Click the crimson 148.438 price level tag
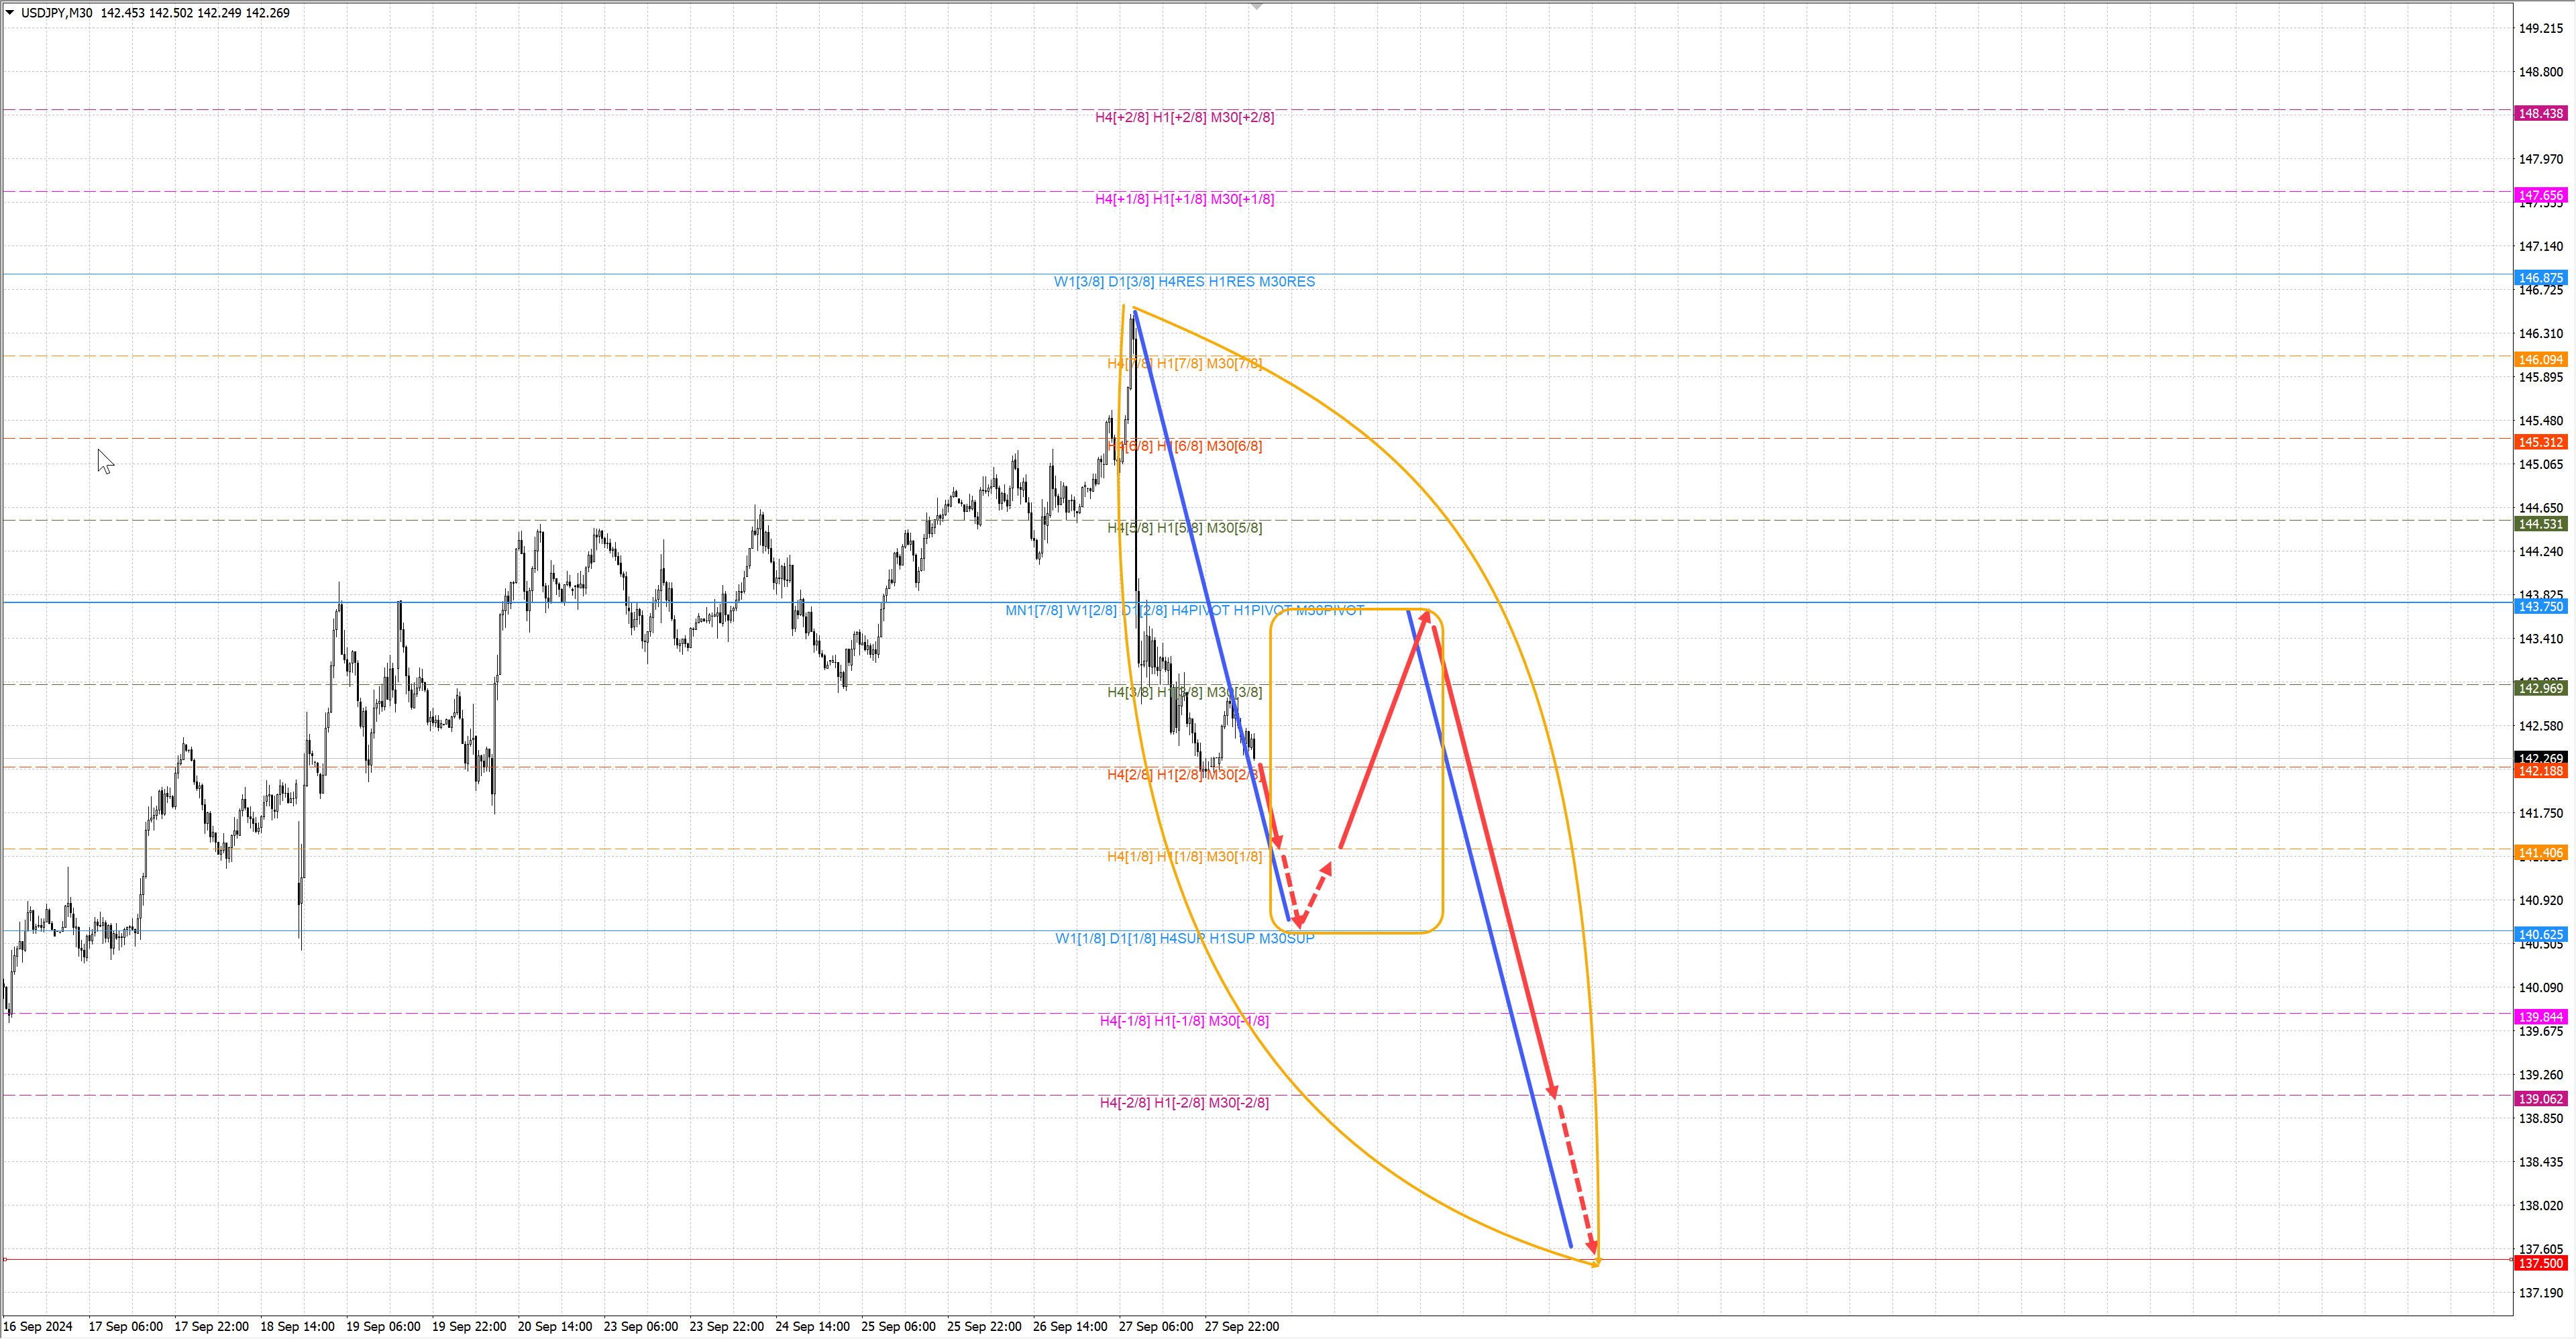The width and height of the screenshot is (2576, 1339). pos(2540,113)
